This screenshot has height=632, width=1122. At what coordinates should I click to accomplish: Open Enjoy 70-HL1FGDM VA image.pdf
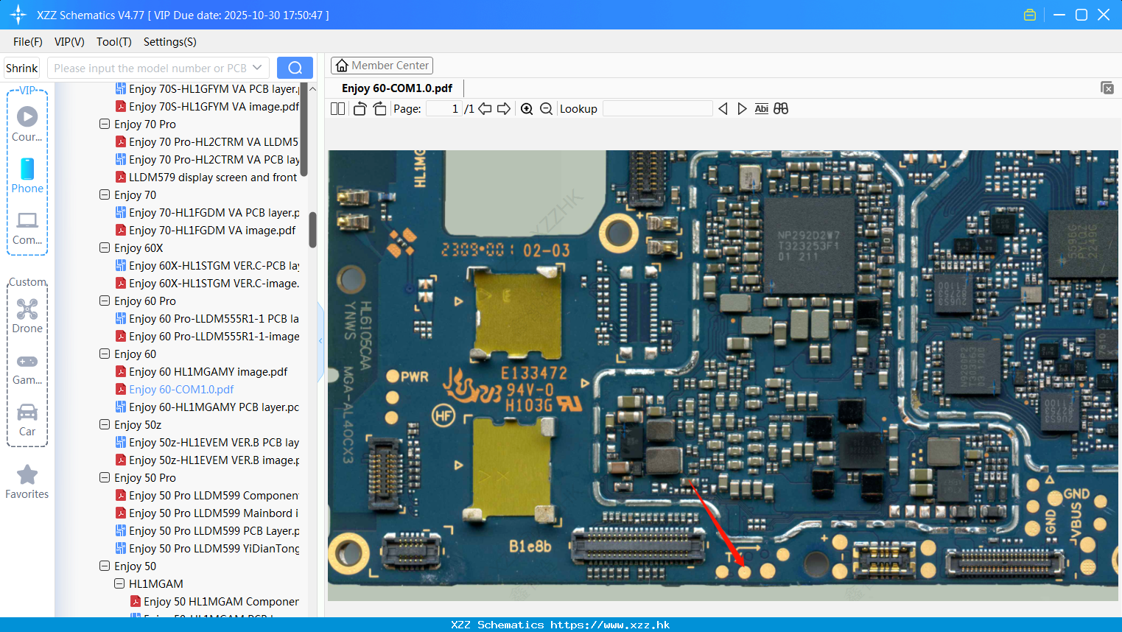click(x=206, y=231)
